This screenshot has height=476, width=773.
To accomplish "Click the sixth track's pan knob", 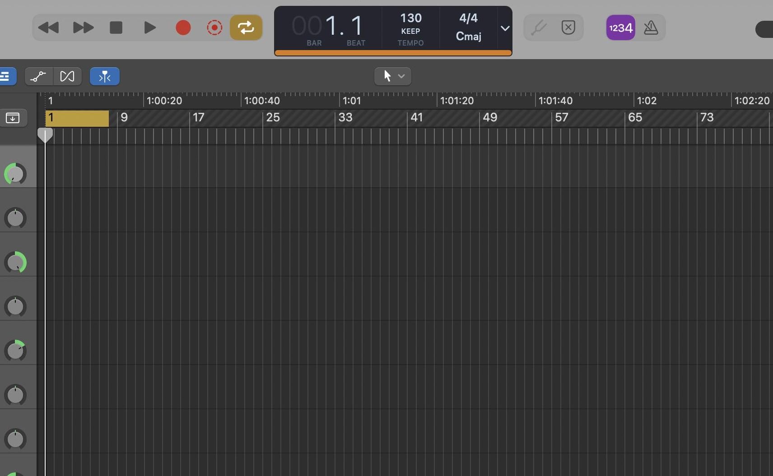I will (15, 395).
